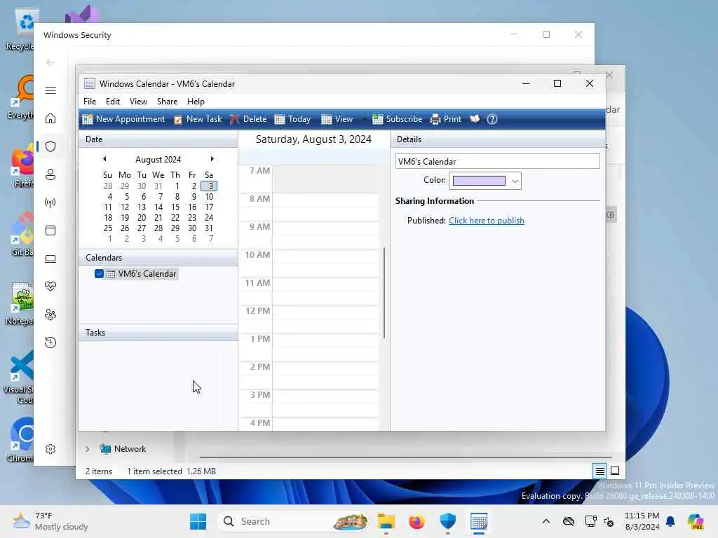Open the weather widget in taskbar
The height and width of the screenshot is (538, 718).
[50, 521]
